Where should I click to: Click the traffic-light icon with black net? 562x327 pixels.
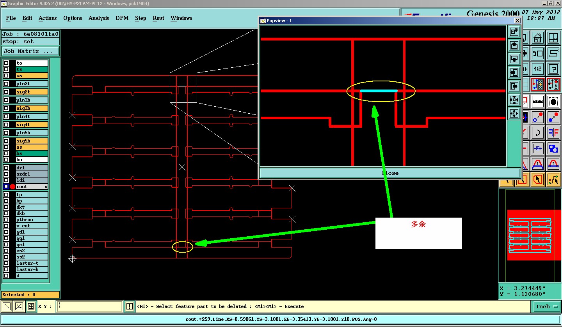[x=553, y=84]
